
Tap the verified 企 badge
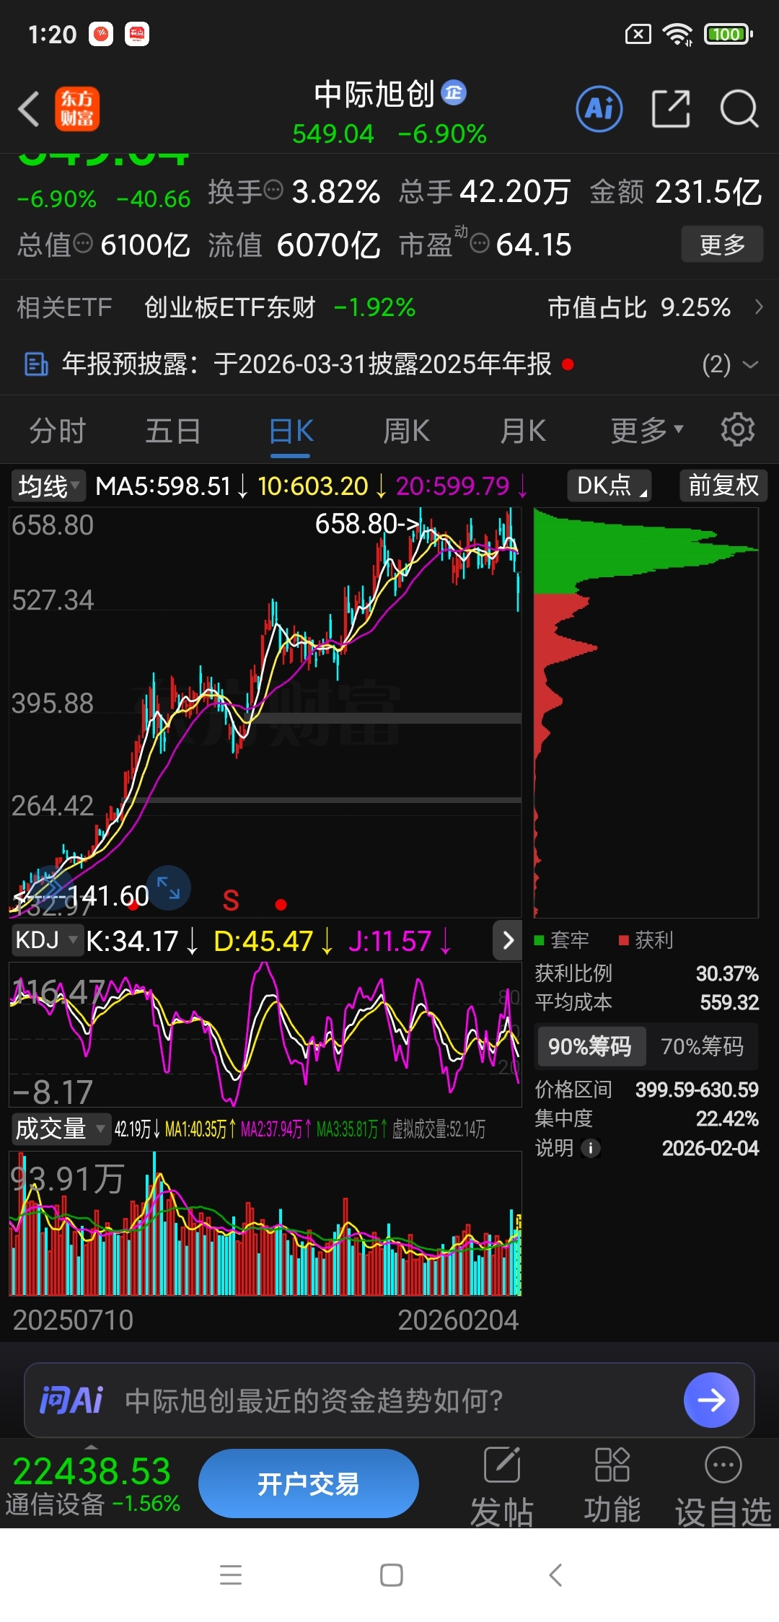tap(454, 93)
